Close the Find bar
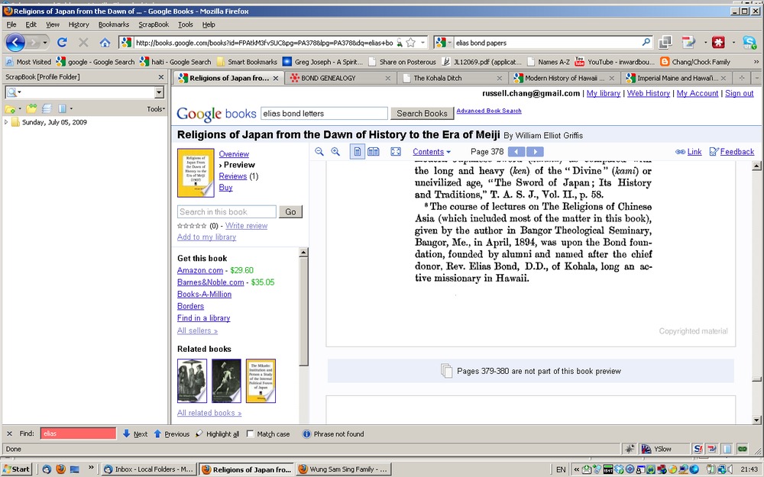Image resolution: width=764 pixels, height=477 pixels. click(9, 433)
